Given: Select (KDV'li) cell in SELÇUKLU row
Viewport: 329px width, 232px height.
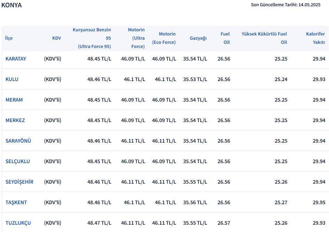Looking at the screenshot, I should coord(53,162).
